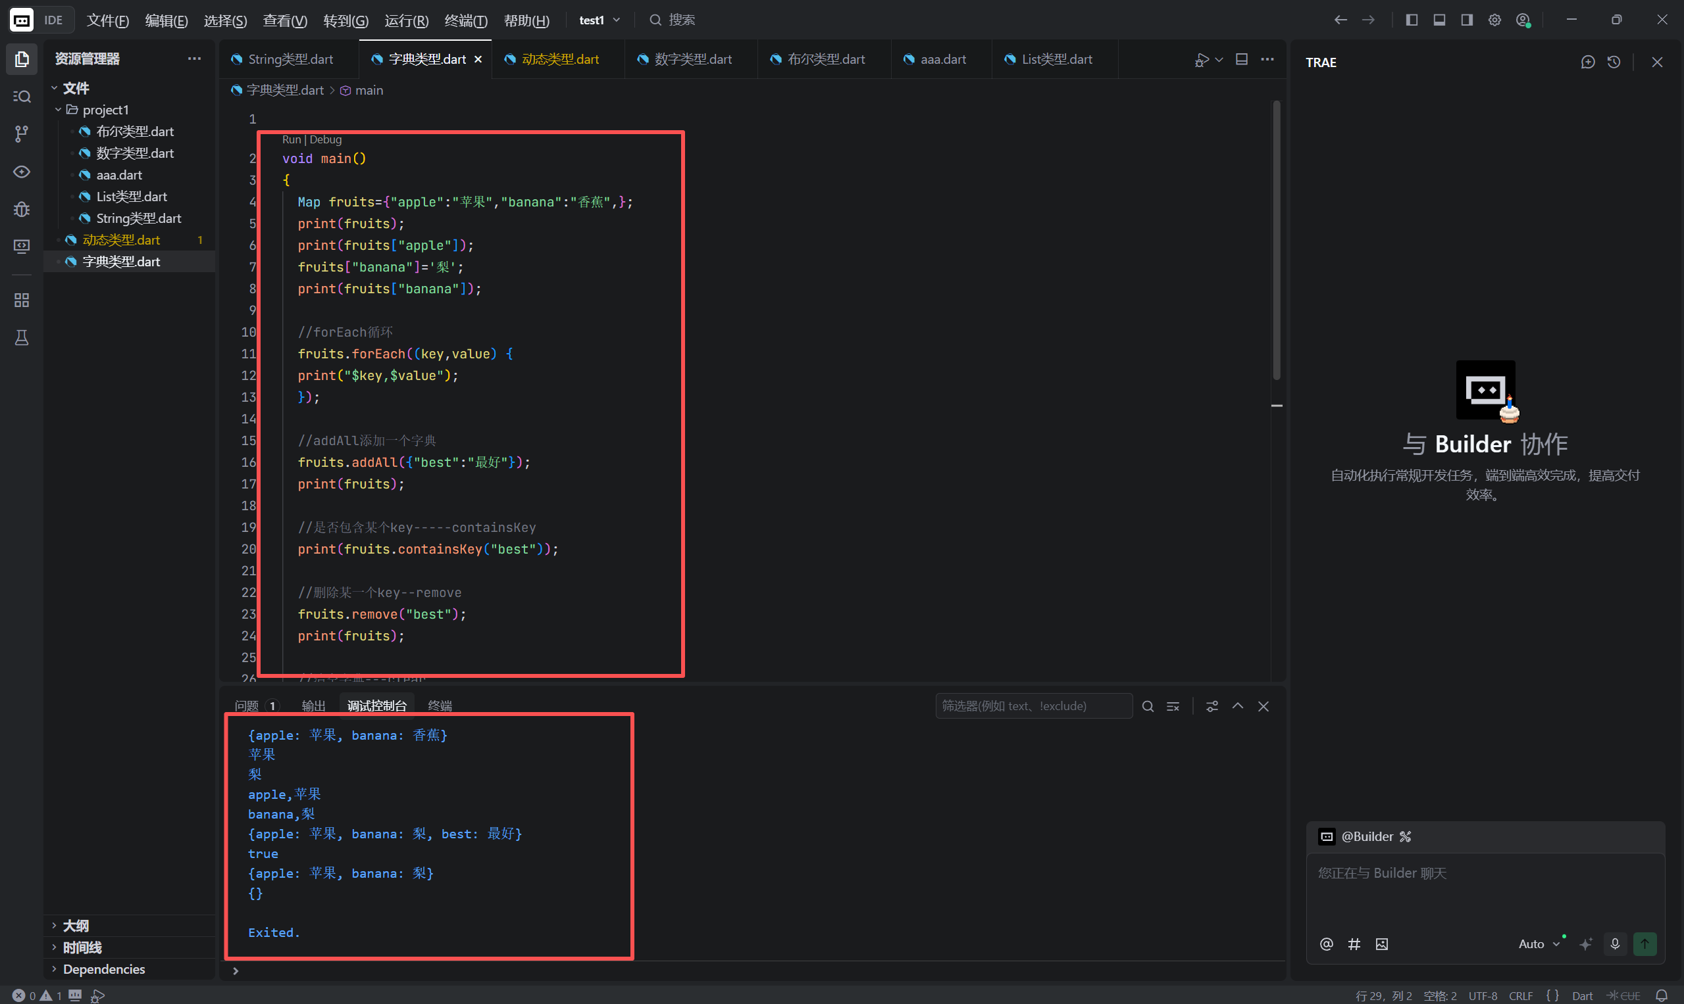Open the Source Control sidebar icon
The height and width of the screenshot is (1004, 1684).
22,134
